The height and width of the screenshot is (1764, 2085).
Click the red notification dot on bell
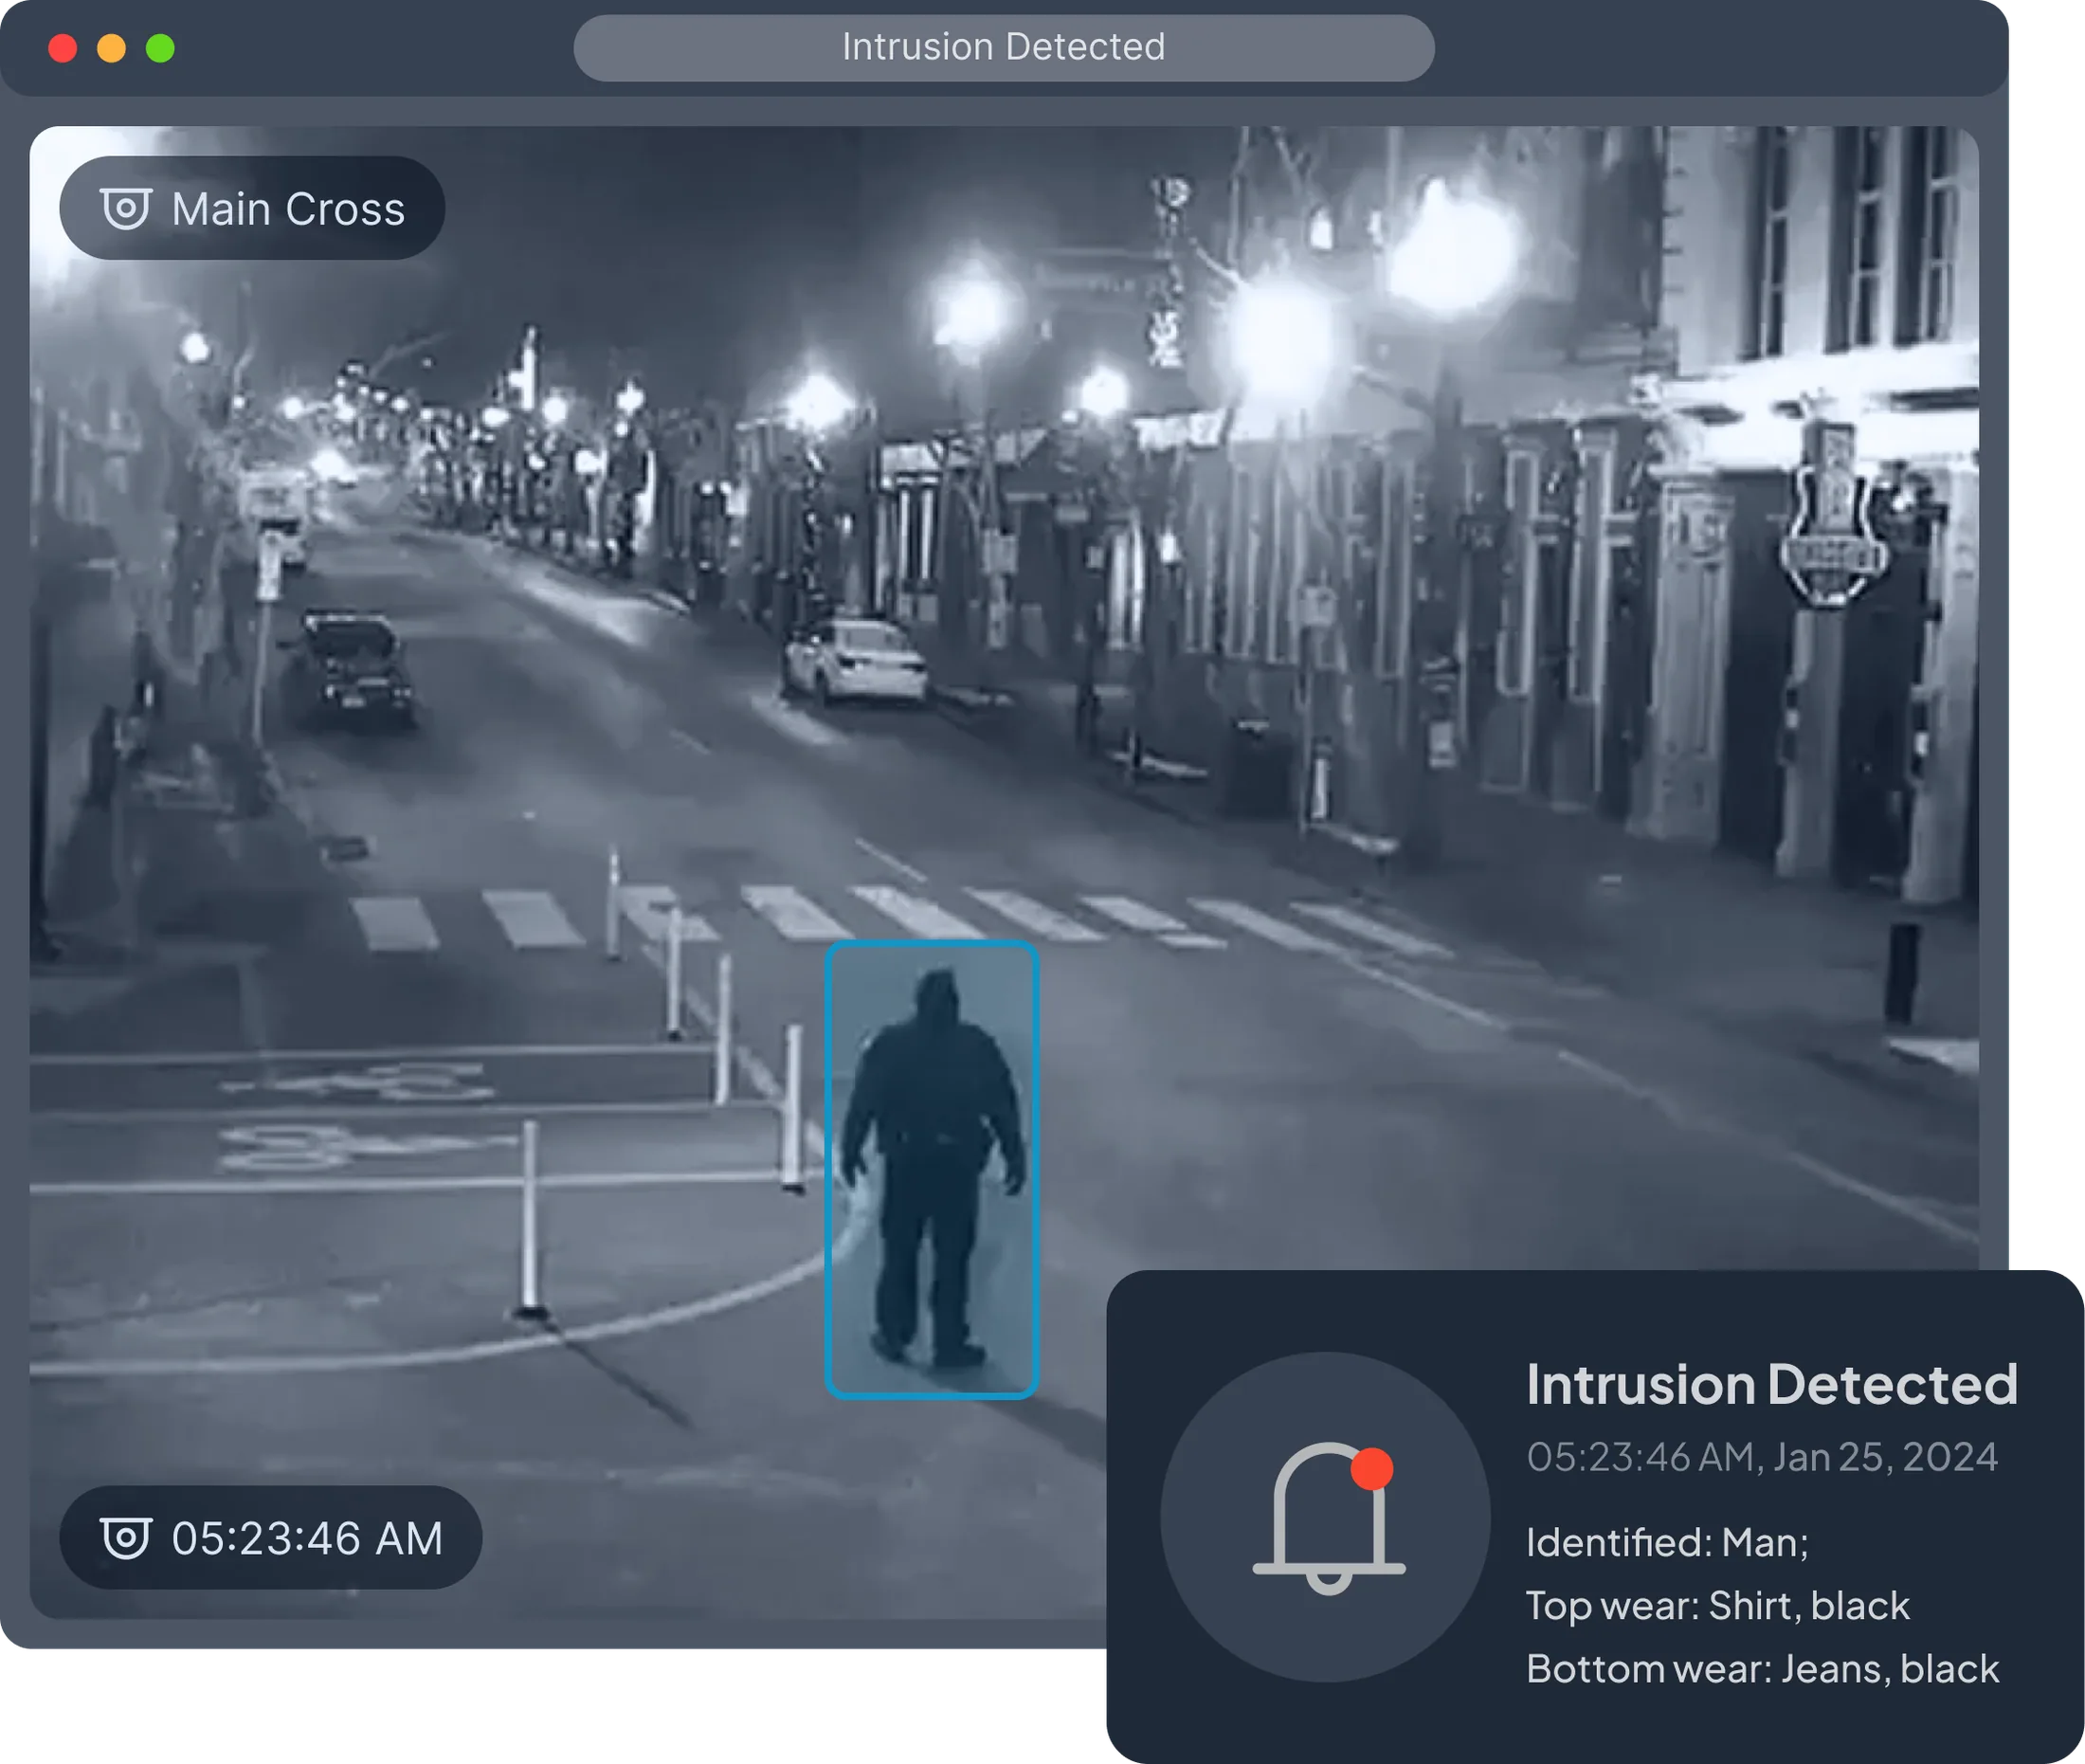1371,1468
